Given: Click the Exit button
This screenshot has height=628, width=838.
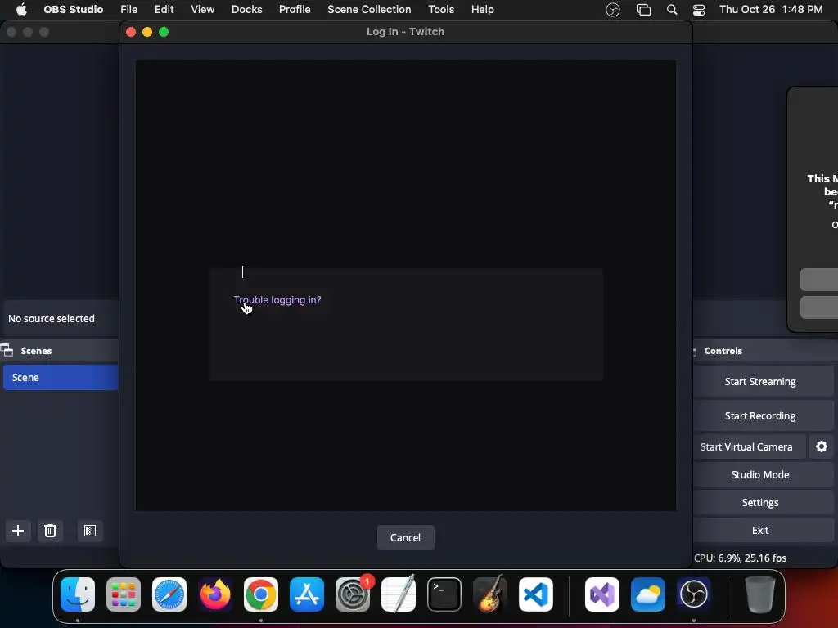Looking at the screenshot, I should pos(760,530).
